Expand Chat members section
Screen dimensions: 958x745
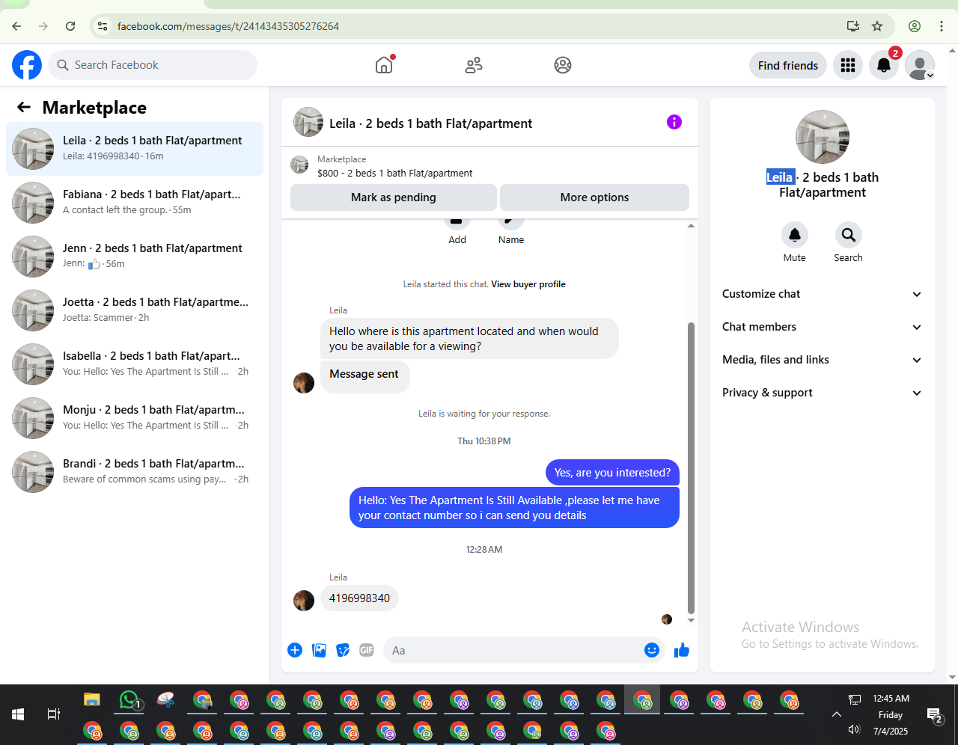point(822,327)
